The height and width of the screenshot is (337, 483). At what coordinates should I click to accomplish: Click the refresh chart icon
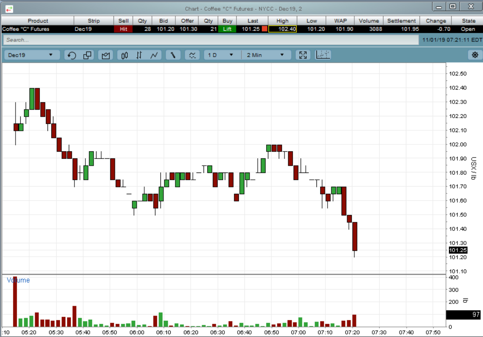pyautogui.click(x=72, y=55)
